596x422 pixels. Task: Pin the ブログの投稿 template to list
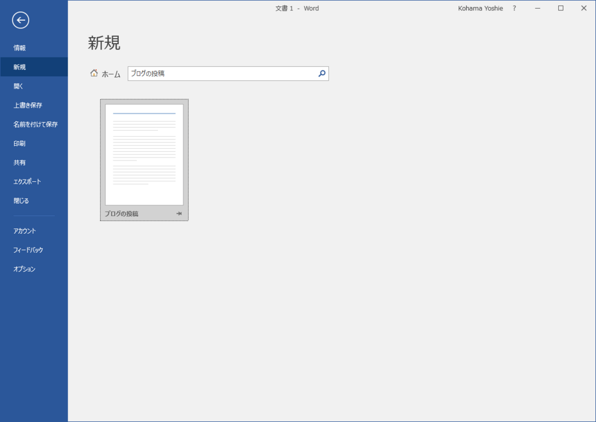[179, 214]
